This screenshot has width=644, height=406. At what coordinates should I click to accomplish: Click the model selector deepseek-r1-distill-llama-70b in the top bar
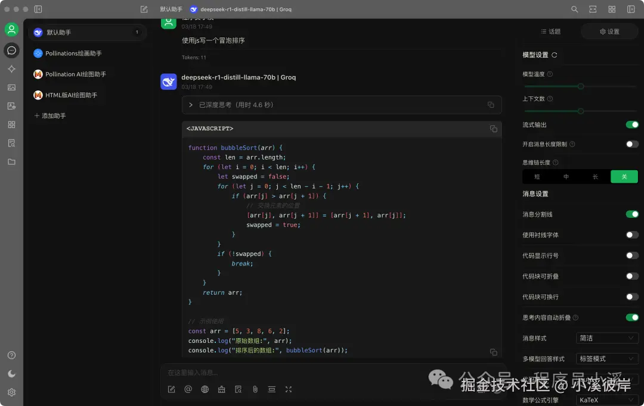click(241, 9)
